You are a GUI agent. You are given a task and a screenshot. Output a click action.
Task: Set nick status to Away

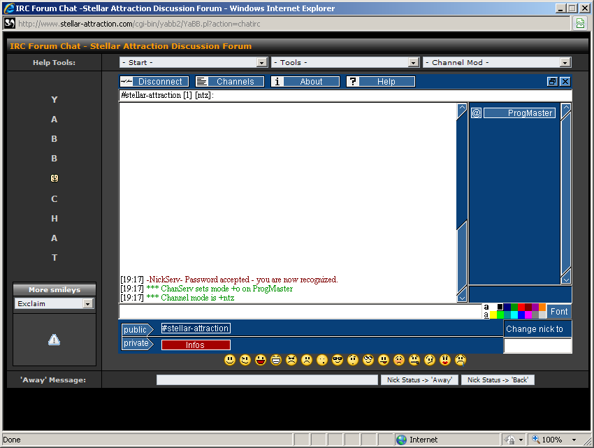419,380
